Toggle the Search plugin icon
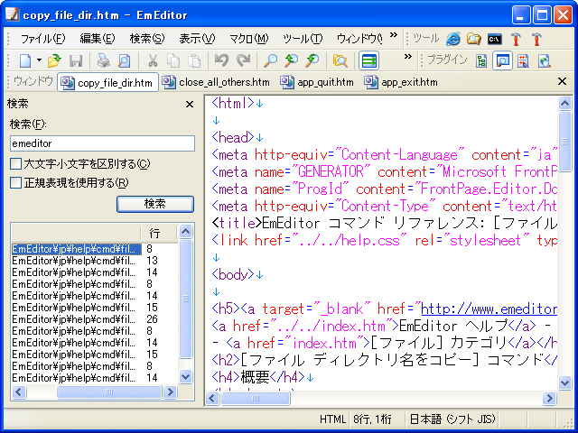This screenshot has height=433, width=578. point(502,60)
